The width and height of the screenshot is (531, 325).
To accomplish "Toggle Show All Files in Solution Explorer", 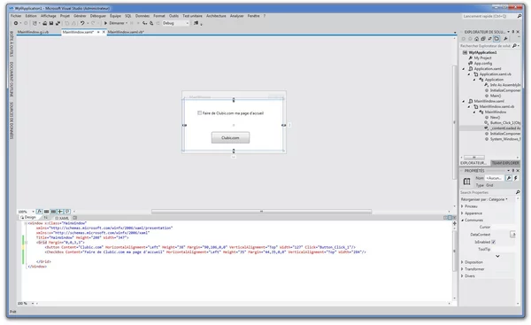I will point(496,39).
